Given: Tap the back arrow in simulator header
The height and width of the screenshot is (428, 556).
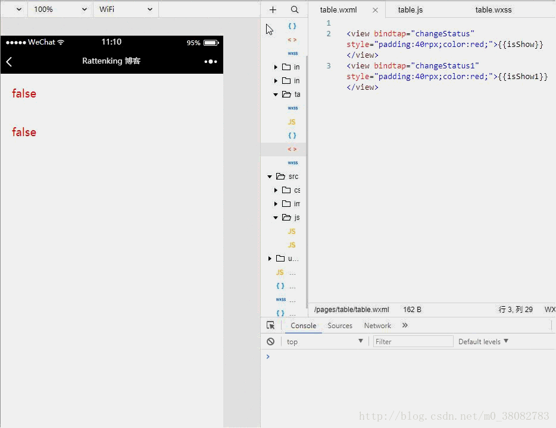Looking at the screenshot, I should pos(9,62).
